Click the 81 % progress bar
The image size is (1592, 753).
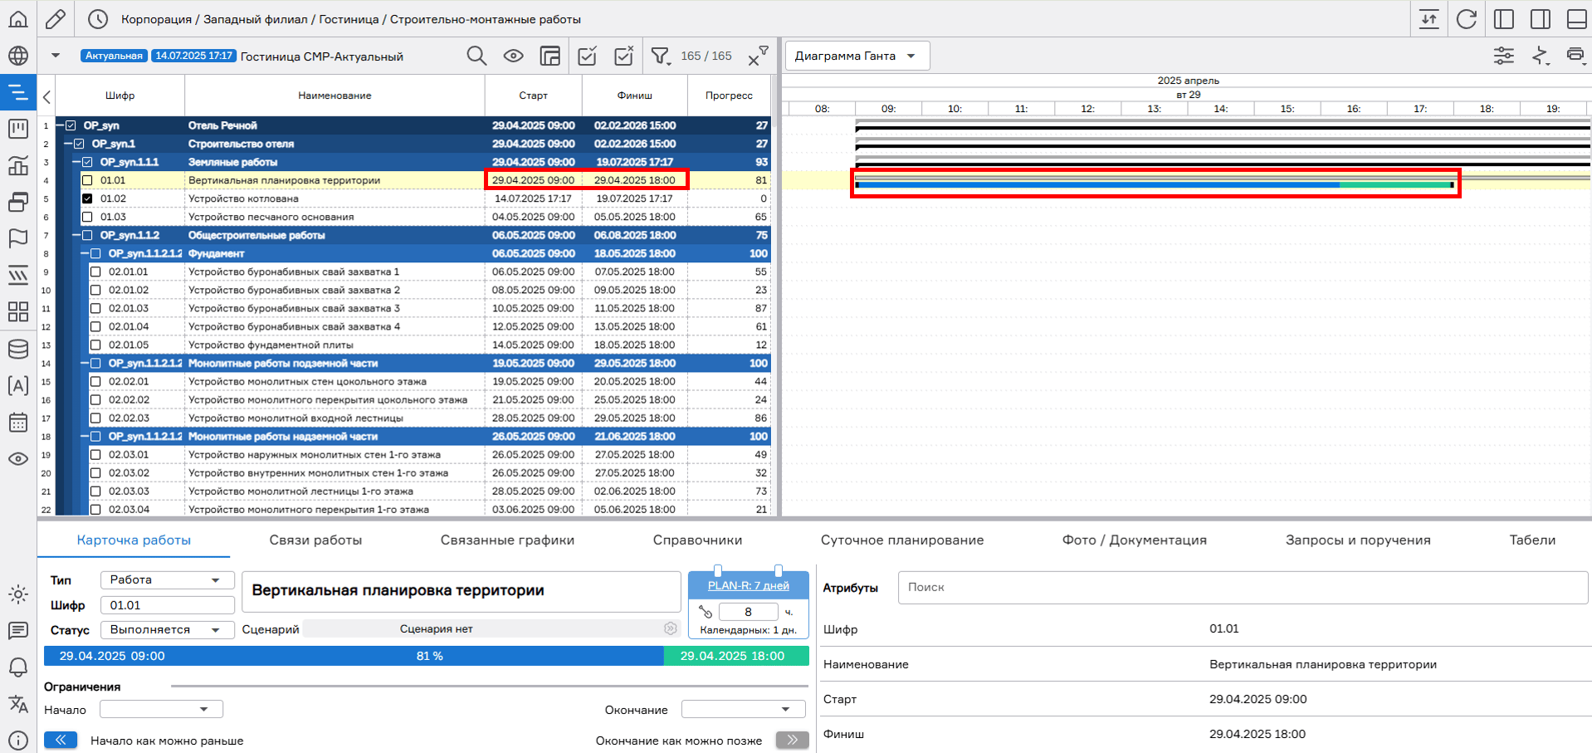[428, 656]
